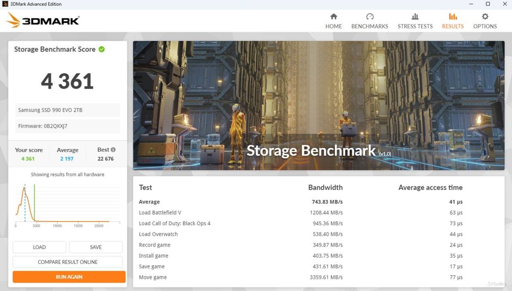Click the Stress Tests bar chart icon
The height and width of the screenshot is (291, 512).
(415, 17)
